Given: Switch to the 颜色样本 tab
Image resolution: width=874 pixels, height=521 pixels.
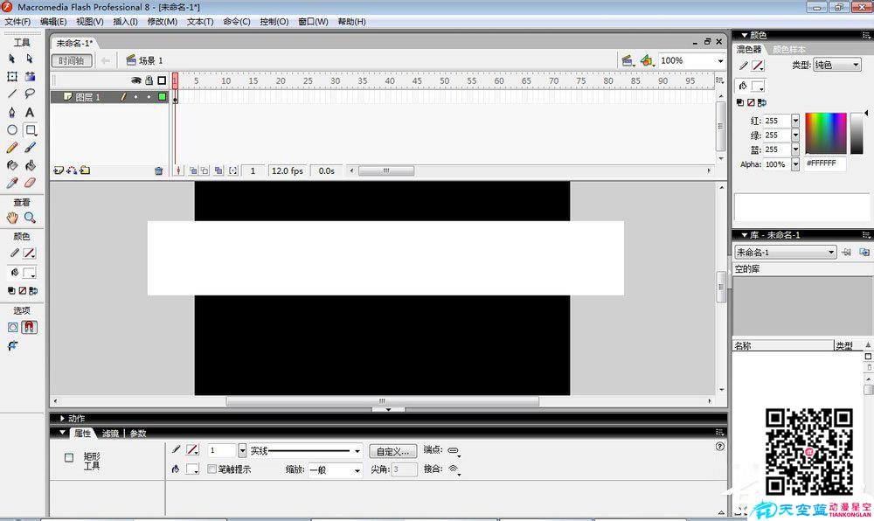Looking at the screenshot, I should (788, 50).
